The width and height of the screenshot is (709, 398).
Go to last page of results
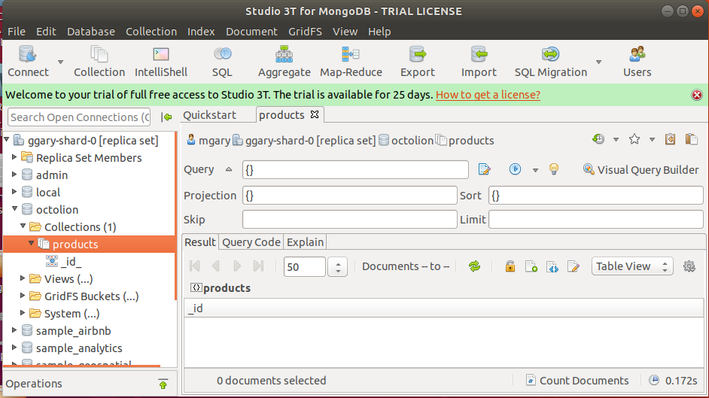[258, 266]
